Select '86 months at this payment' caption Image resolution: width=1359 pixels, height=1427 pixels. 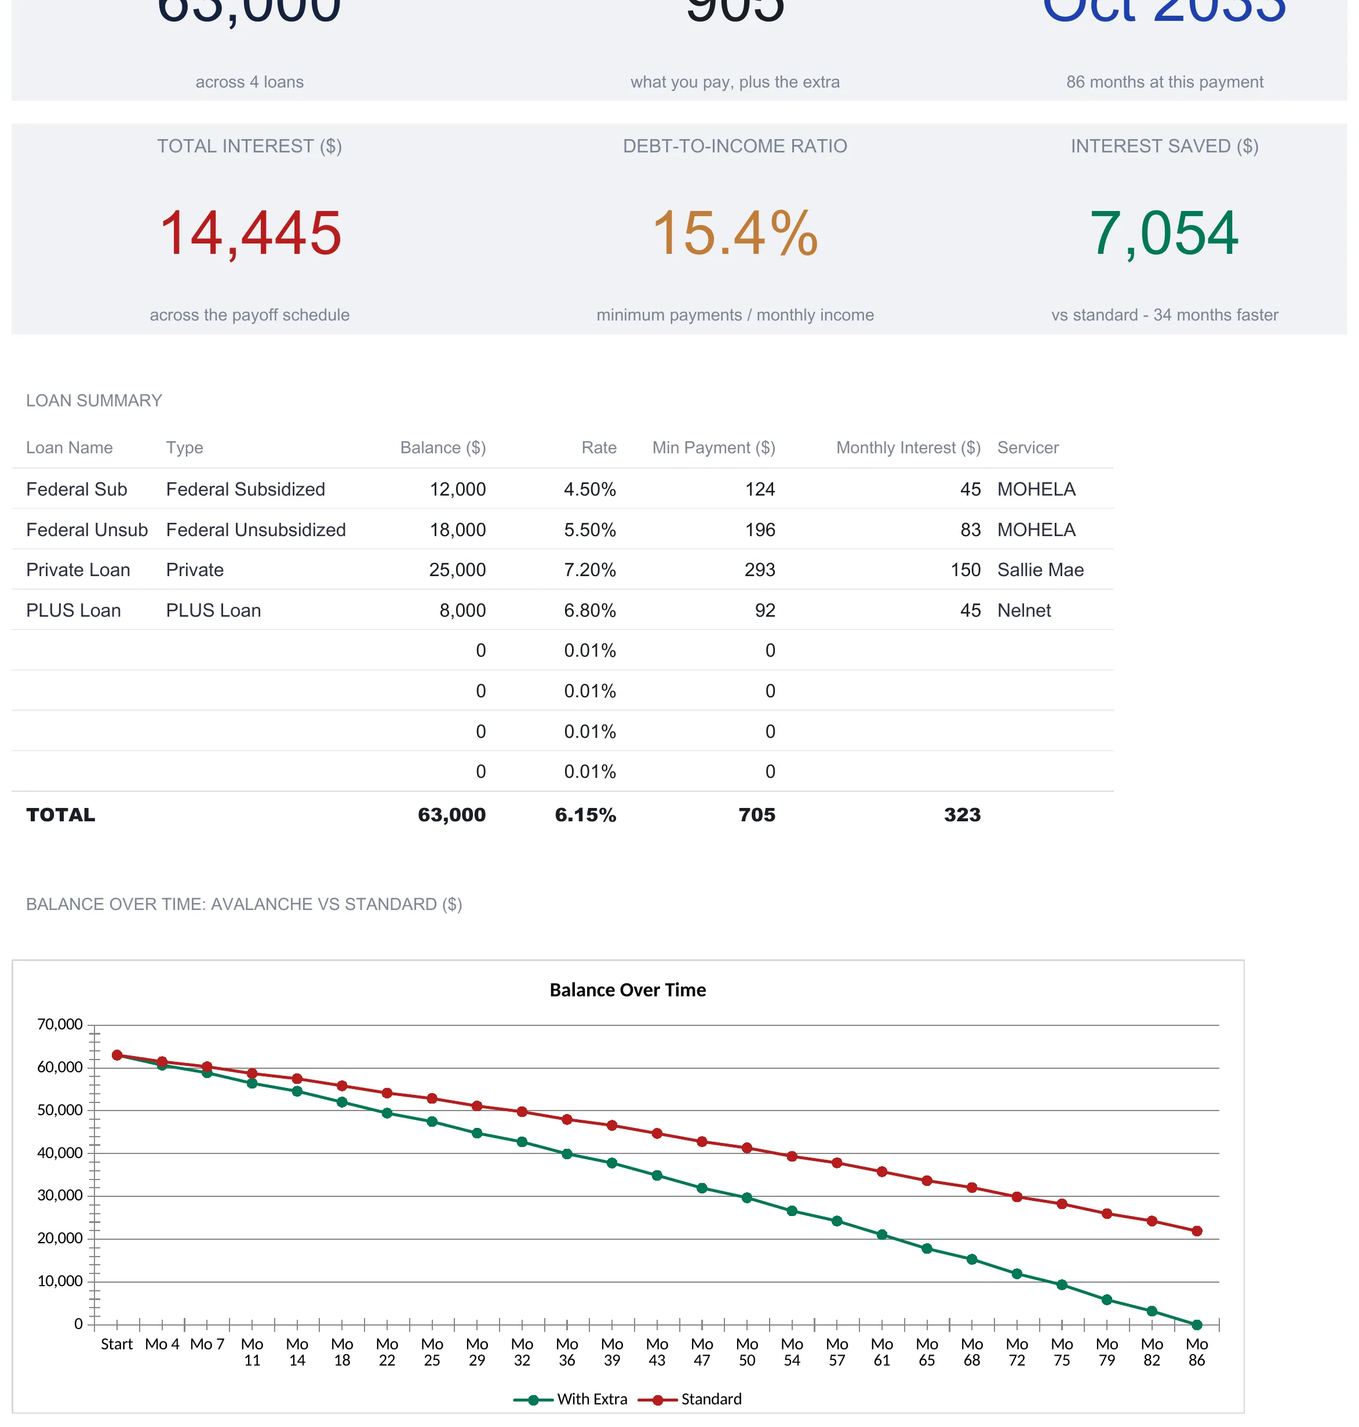1164,82
